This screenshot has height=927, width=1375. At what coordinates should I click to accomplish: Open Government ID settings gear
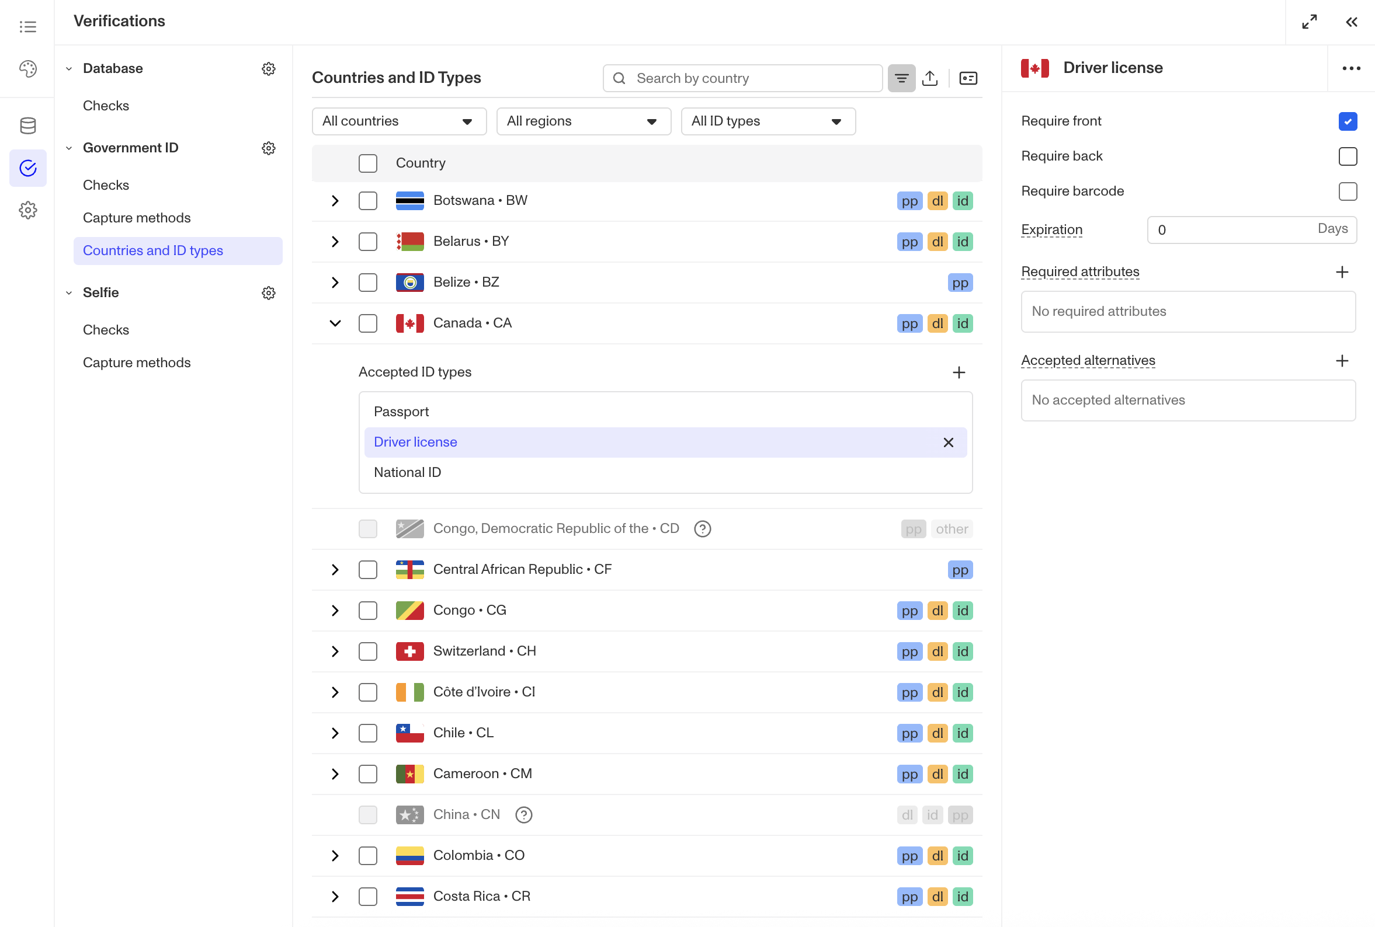click(269, 148)
